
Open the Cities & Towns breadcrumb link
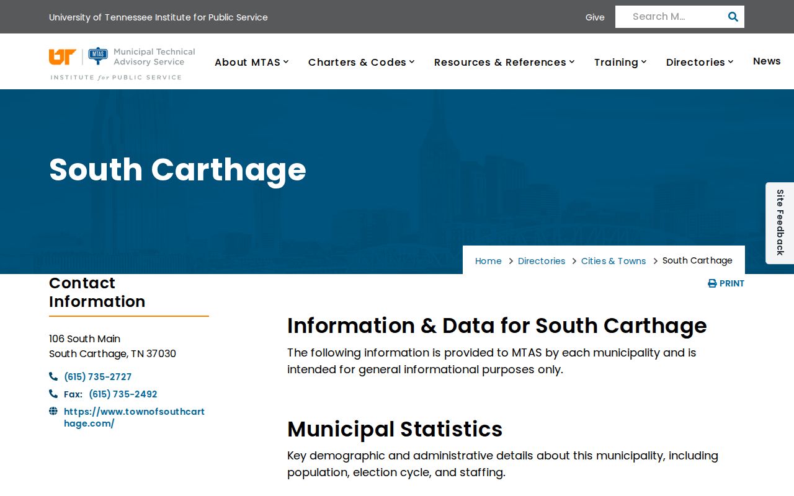click(x=613, y=261)
